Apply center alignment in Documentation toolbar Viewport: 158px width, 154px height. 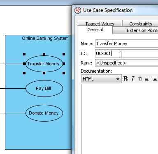point(155,79)
